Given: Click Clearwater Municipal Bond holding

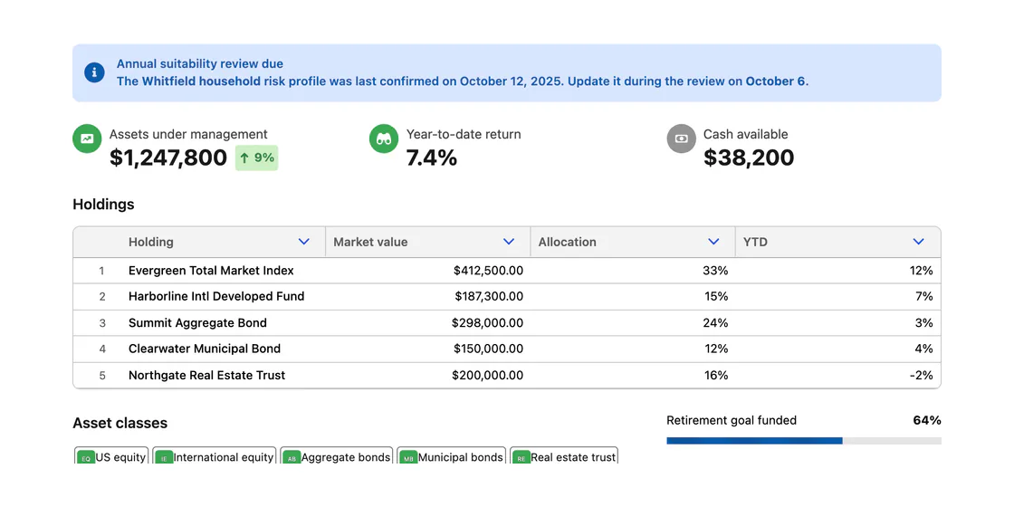Looking at the screenshot, I should tap(205, 349).
